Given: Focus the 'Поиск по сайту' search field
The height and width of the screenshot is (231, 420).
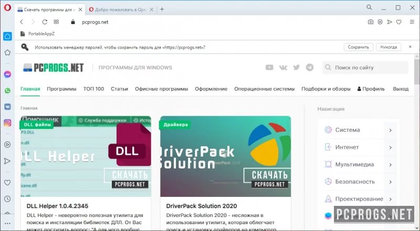Looking at the screenshot, I should [365, 68].
